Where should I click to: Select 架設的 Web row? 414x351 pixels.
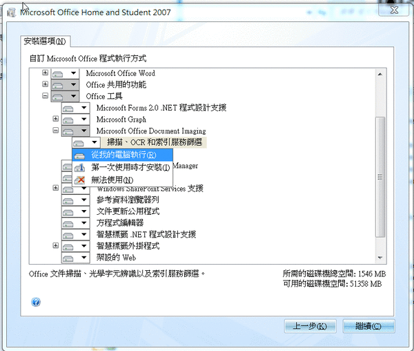pos(116,258)
